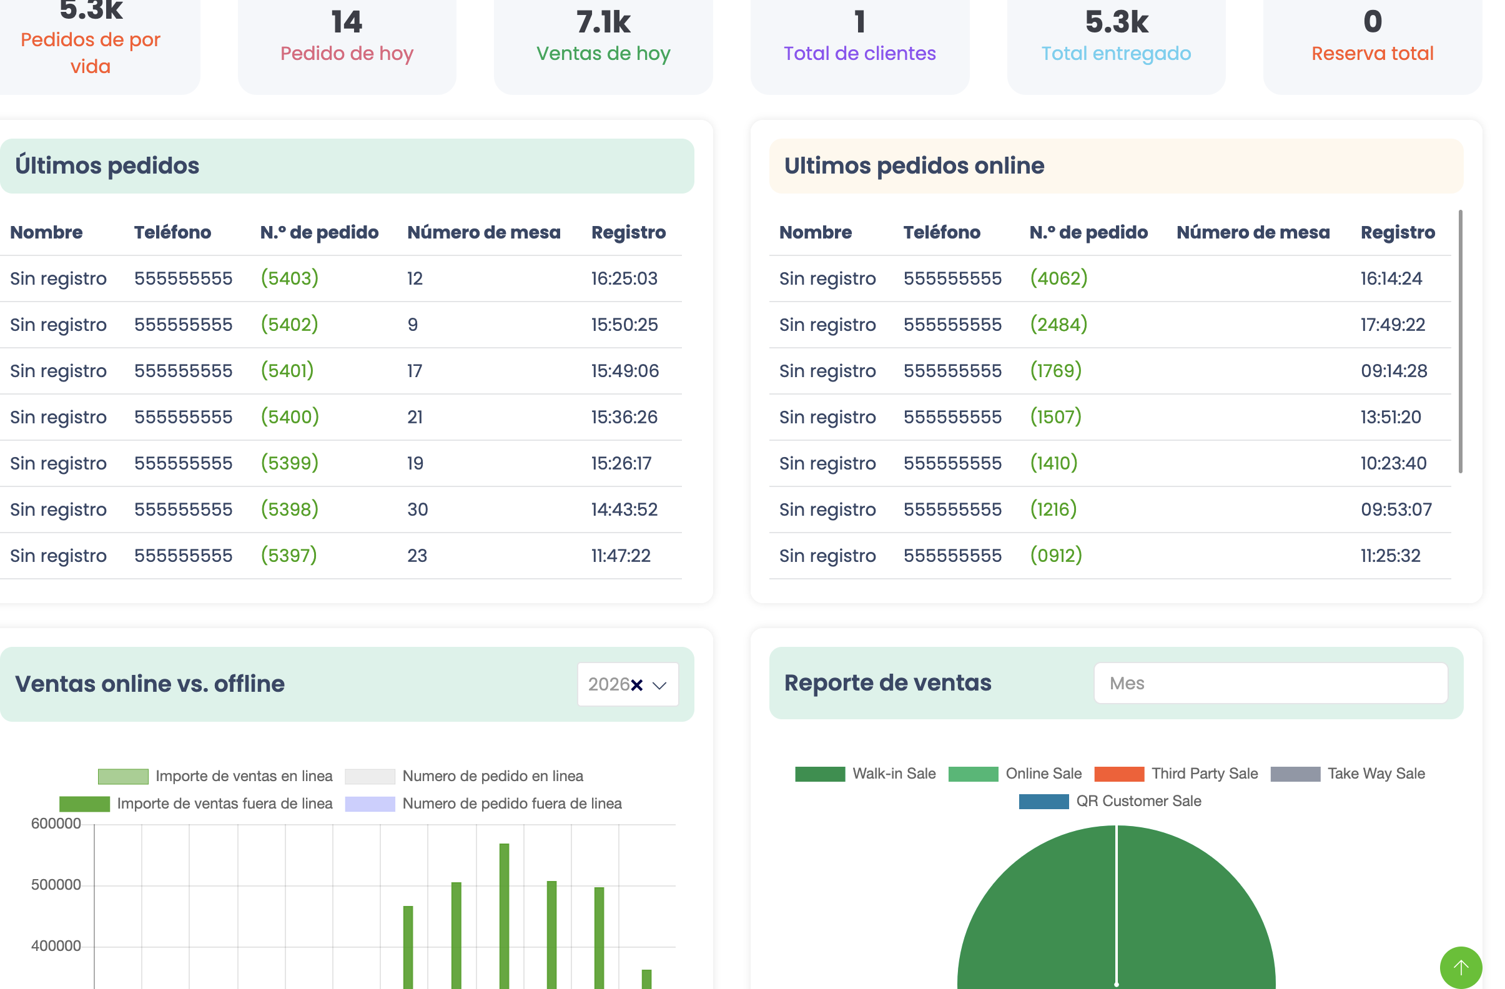
Task: Open order number (5403) link
Action: pyautogui.click(x=290, y=278)
